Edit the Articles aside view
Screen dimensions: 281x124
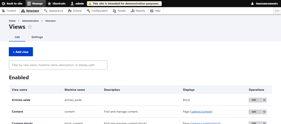[255, 100]
